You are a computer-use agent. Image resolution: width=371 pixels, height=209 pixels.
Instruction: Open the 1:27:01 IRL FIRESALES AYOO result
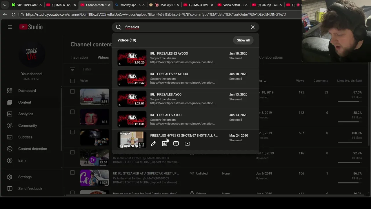185,99
